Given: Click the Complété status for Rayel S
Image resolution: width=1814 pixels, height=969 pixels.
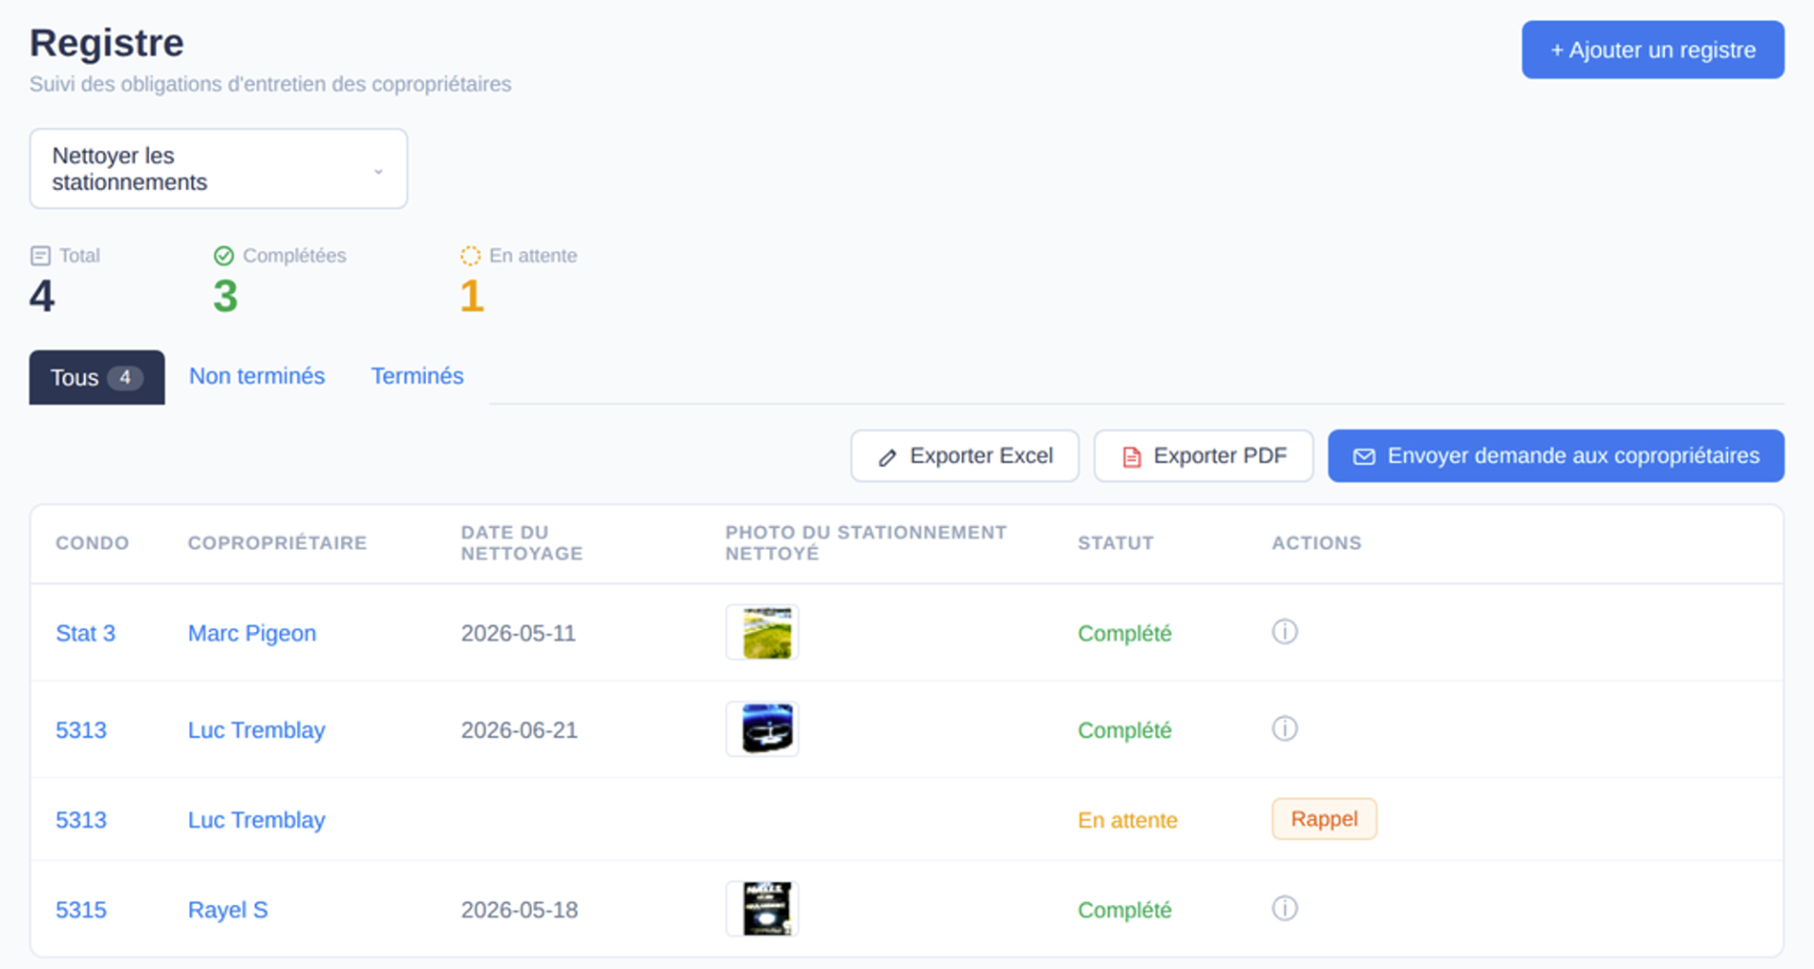Looking at the screenshot, I should [1124, 909].
